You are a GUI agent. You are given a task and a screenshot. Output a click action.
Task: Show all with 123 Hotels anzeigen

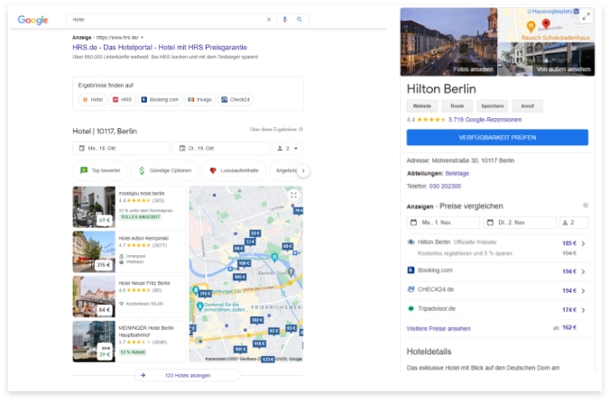point(188,376)
